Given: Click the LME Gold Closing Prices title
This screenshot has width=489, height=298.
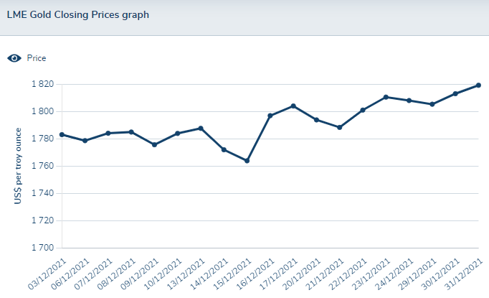Looking at the screenshot, I should point(77,14).
